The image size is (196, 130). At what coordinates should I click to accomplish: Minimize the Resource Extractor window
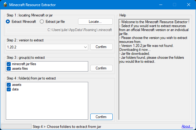click(160, 5)
